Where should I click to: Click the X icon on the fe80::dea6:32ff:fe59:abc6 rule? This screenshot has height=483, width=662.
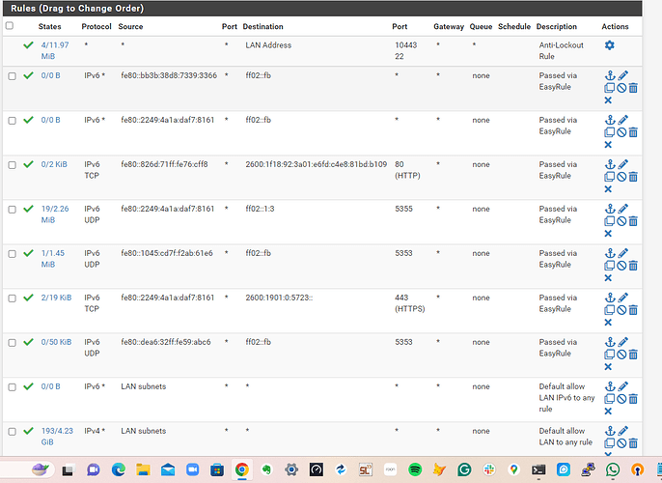click(x=608, y=366)
